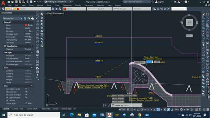Click the Type a keyword or phrase search box
This screenshot has height=118, width=210.
(x=137, y=2)
